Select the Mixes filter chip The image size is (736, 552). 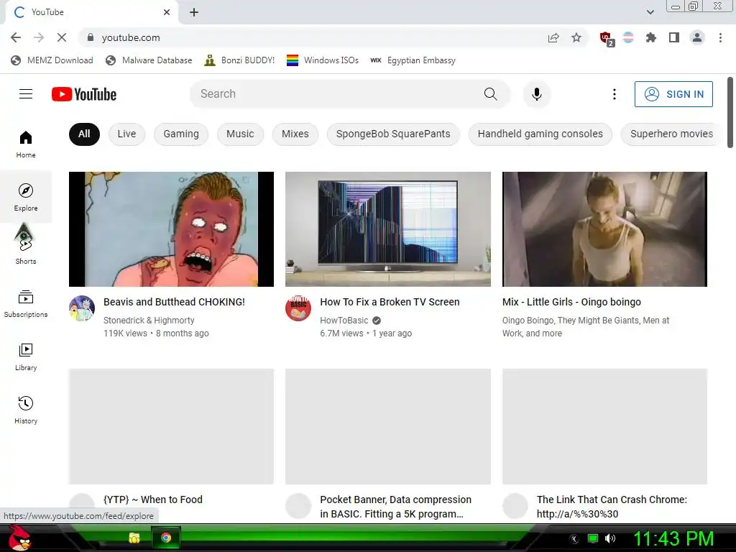pos(295,134)
